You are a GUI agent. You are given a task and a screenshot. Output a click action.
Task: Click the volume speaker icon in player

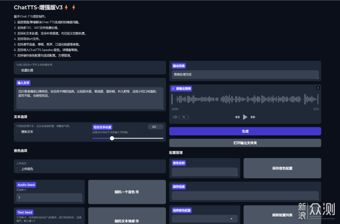[175, 117]
